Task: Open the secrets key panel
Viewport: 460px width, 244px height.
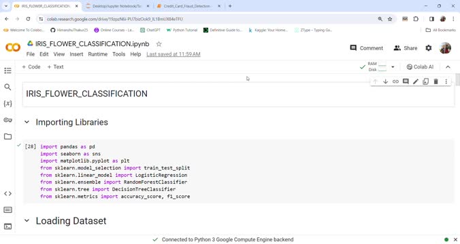Action: click(8, 120)
